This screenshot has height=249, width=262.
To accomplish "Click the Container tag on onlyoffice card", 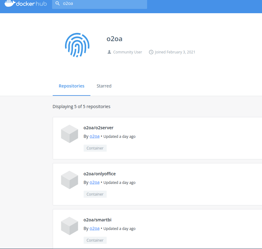I will coord(95,194).
